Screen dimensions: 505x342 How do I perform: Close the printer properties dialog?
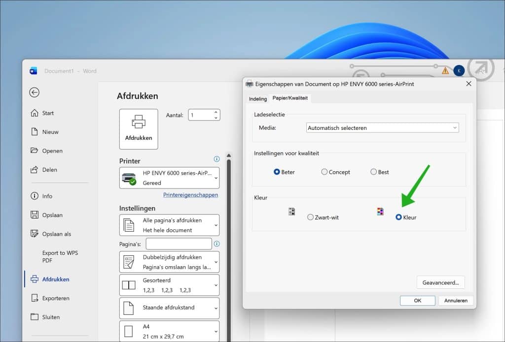coord(469,84)
